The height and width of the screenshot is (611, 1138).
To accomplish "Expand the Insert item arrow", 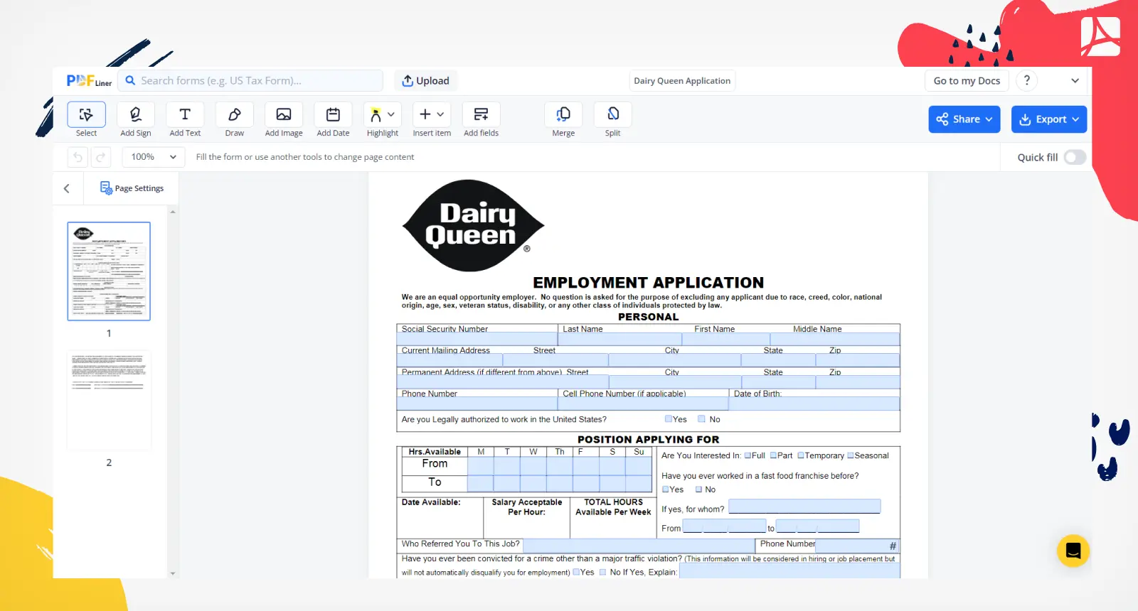I will (441, 114).
